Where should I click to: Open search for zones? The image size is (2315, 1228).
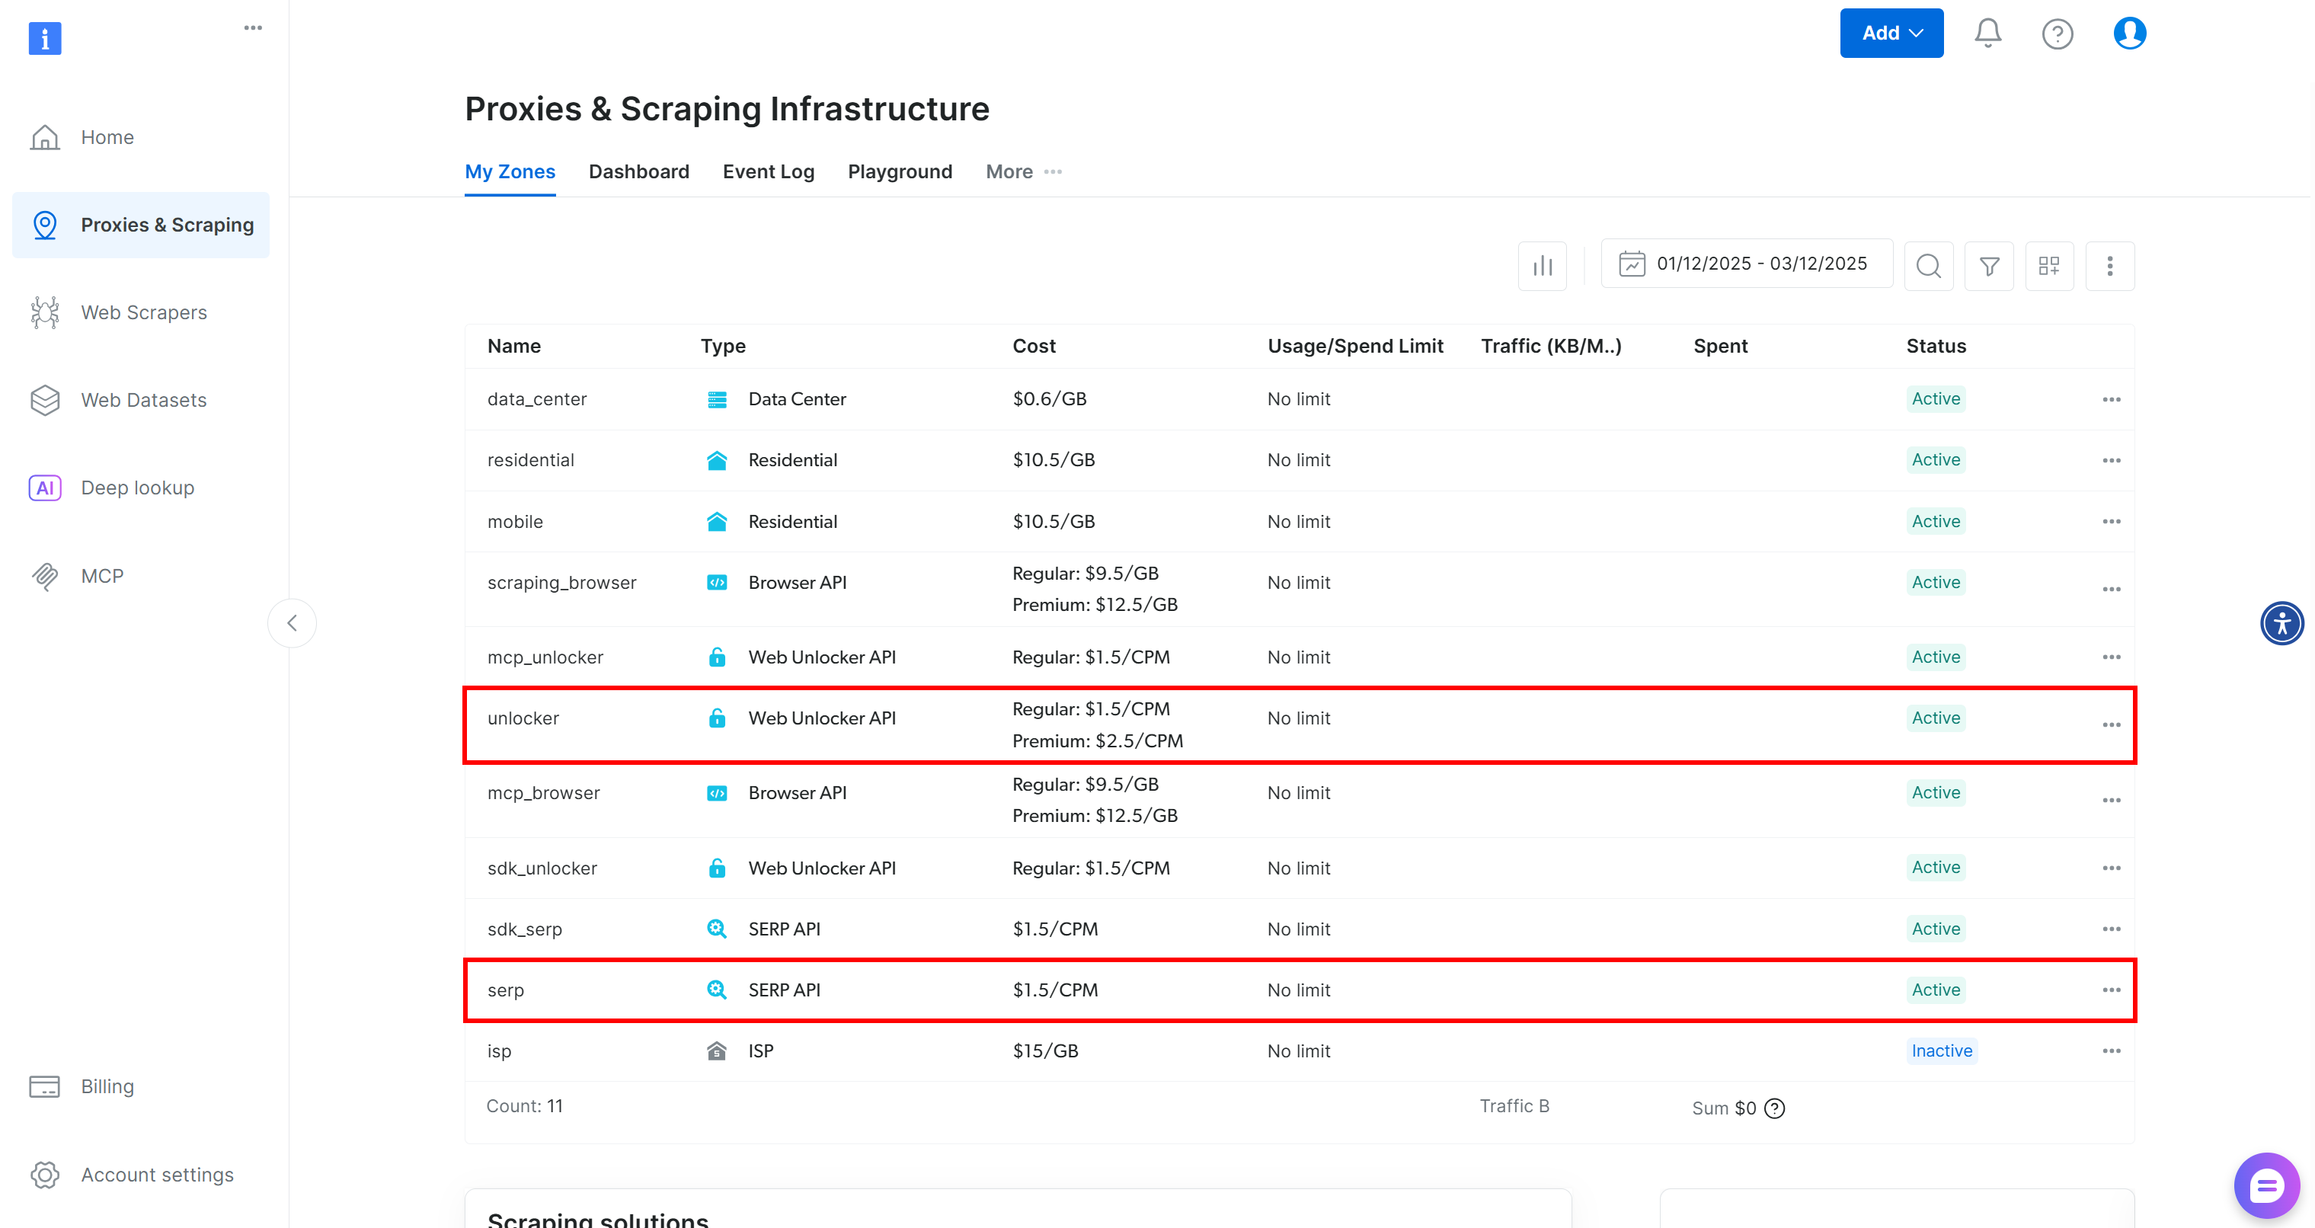[1929, 265]
